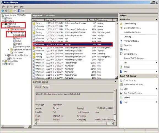Open the File menu

pos(3,7)
